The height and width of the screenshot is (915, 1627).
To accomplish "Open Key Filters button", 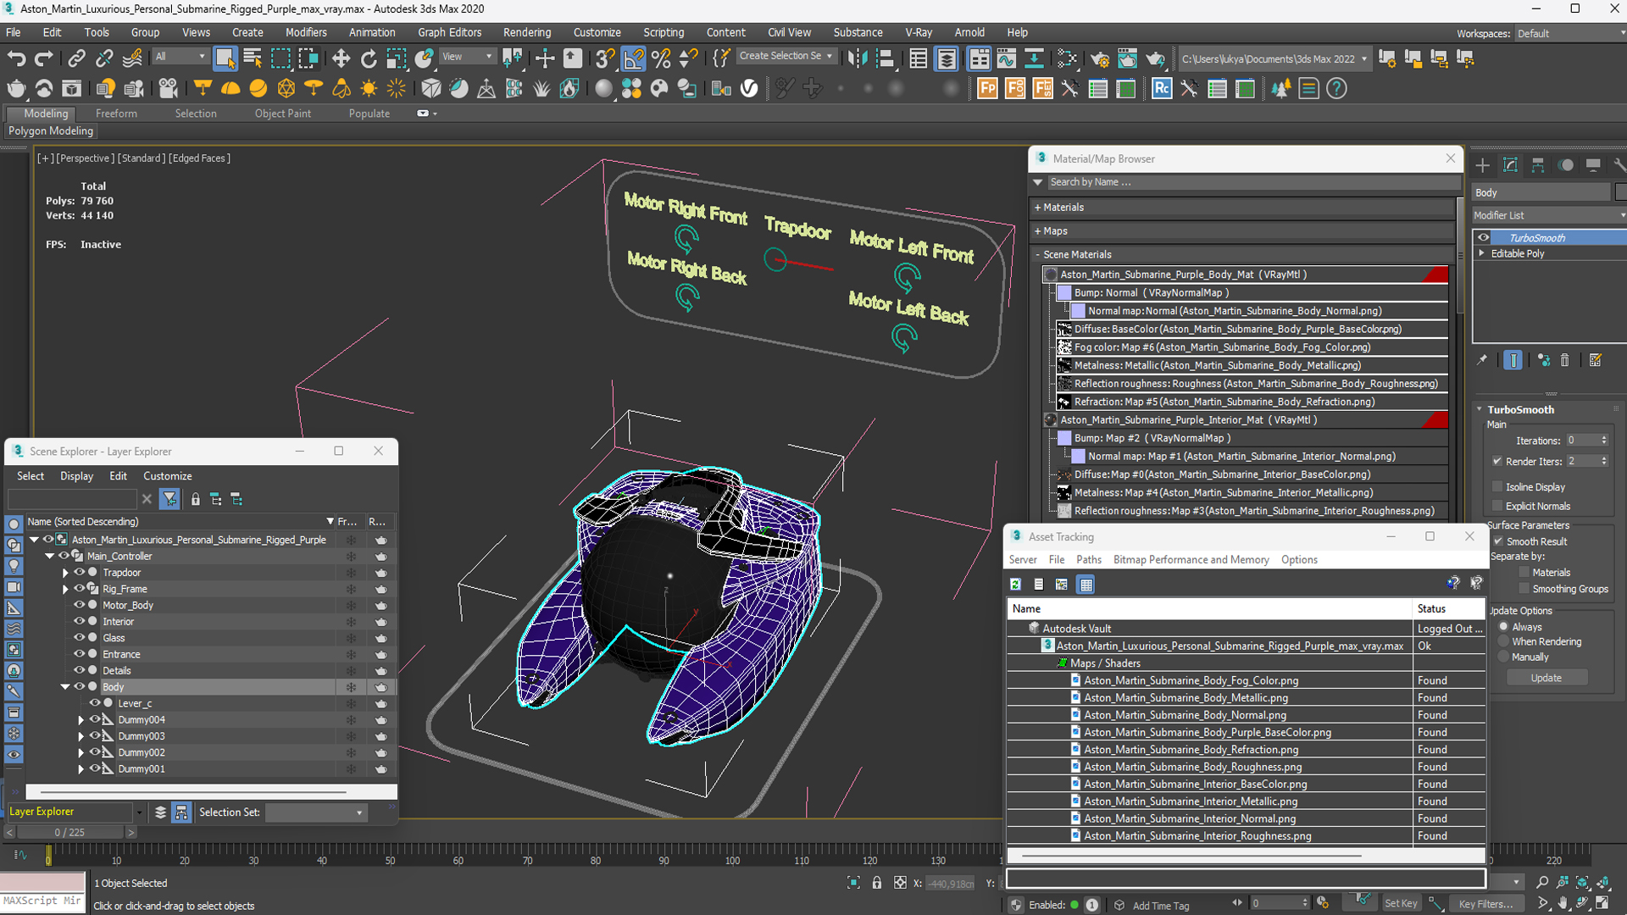I will [x=1485, y=903].
